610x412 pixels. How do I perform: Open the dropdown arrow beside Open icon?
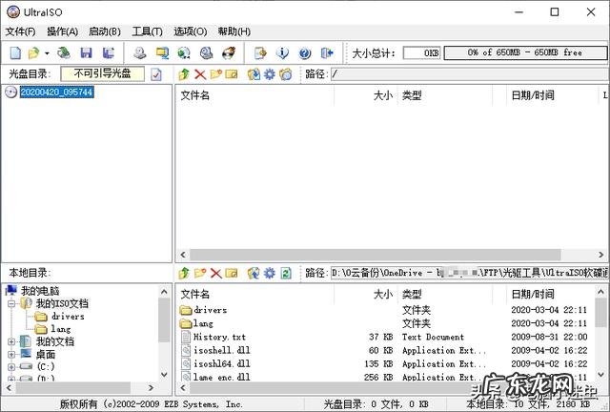pyautogui.click(x=47, y=53)
